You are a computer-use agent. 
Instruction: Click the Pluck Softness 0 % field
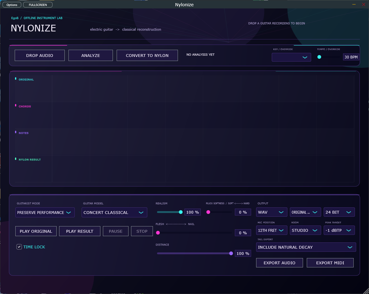[243, 212]
